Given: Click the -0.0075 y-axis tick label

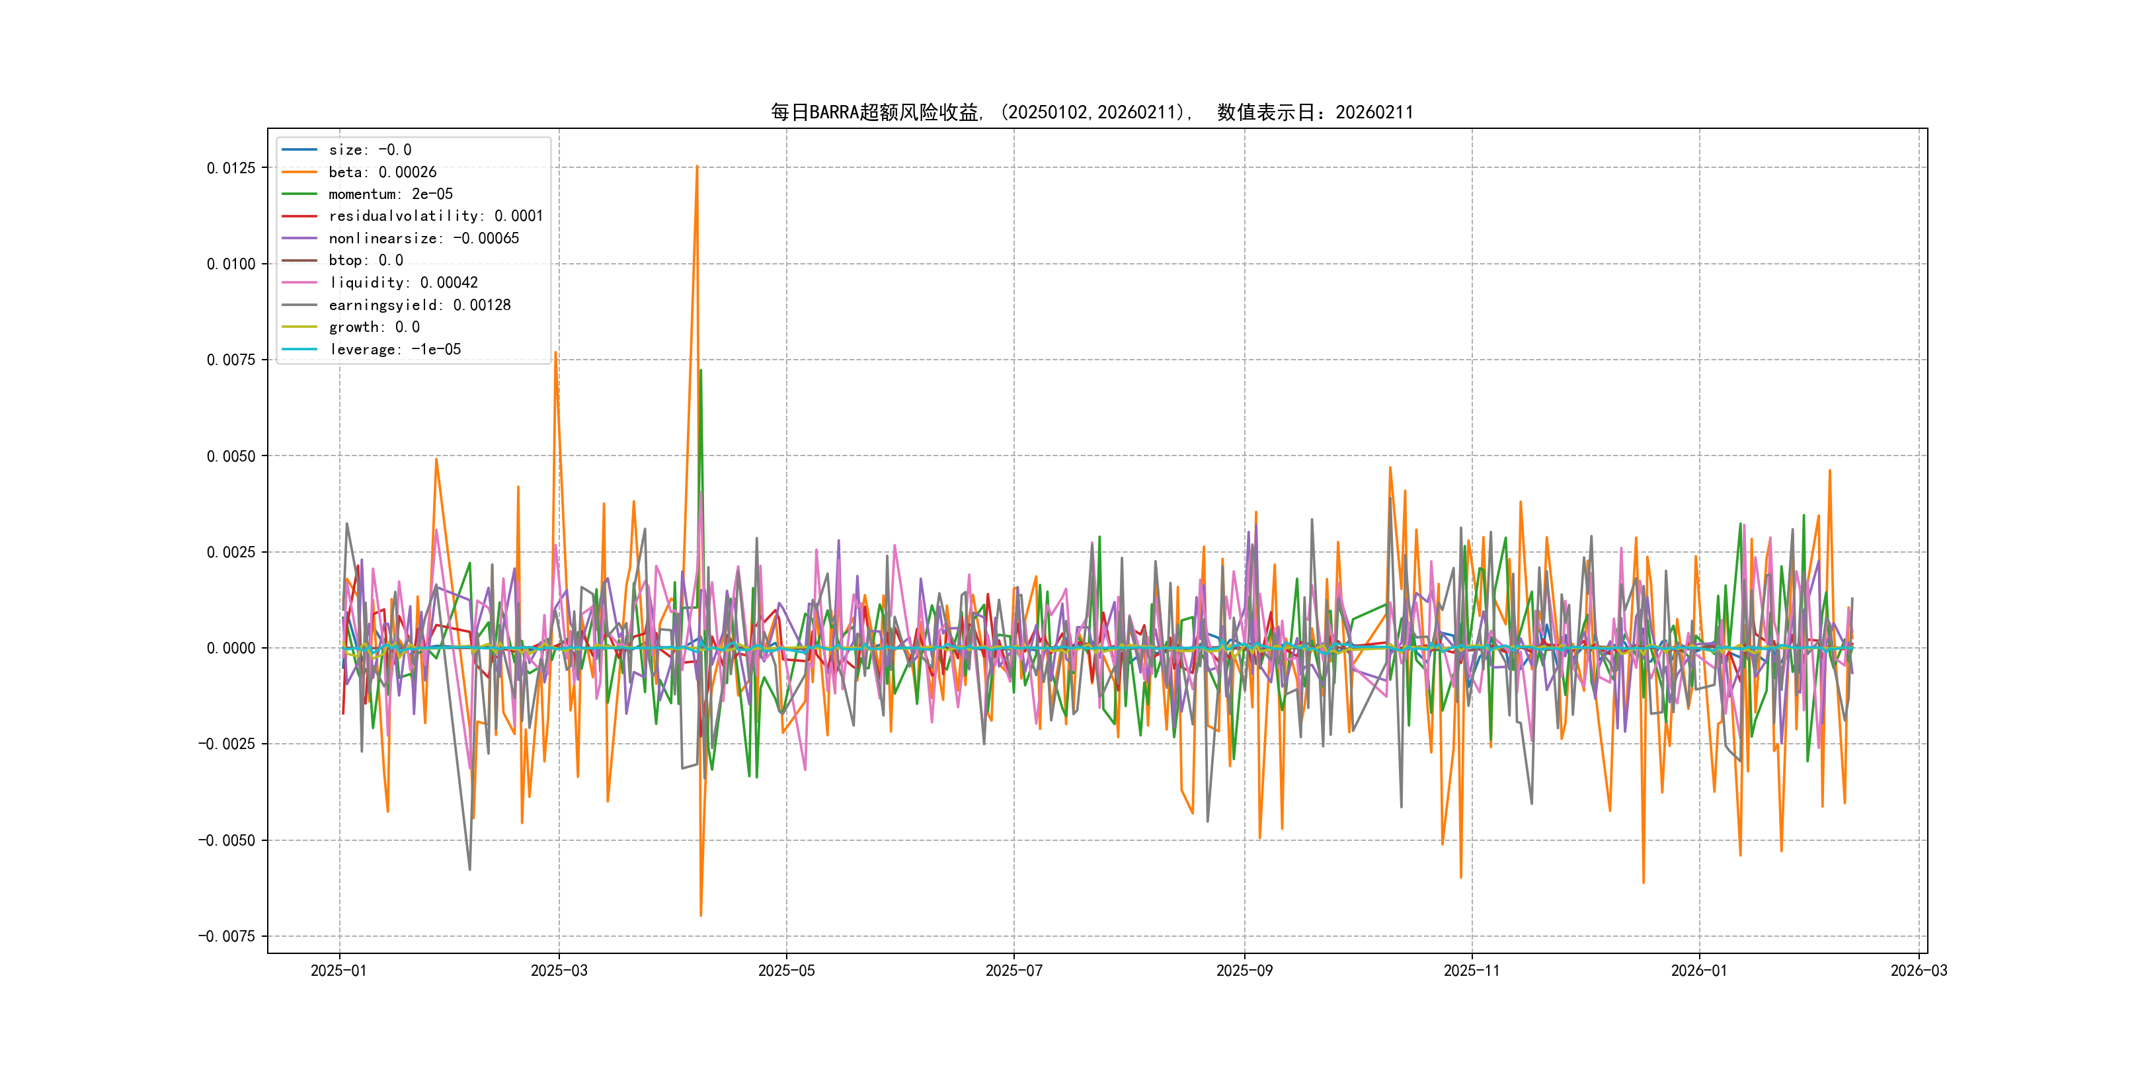Looking at the screenshot, I should tap(226, 936).
